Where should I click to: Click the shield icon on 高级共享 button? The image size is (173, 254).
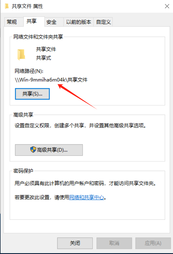33,150
